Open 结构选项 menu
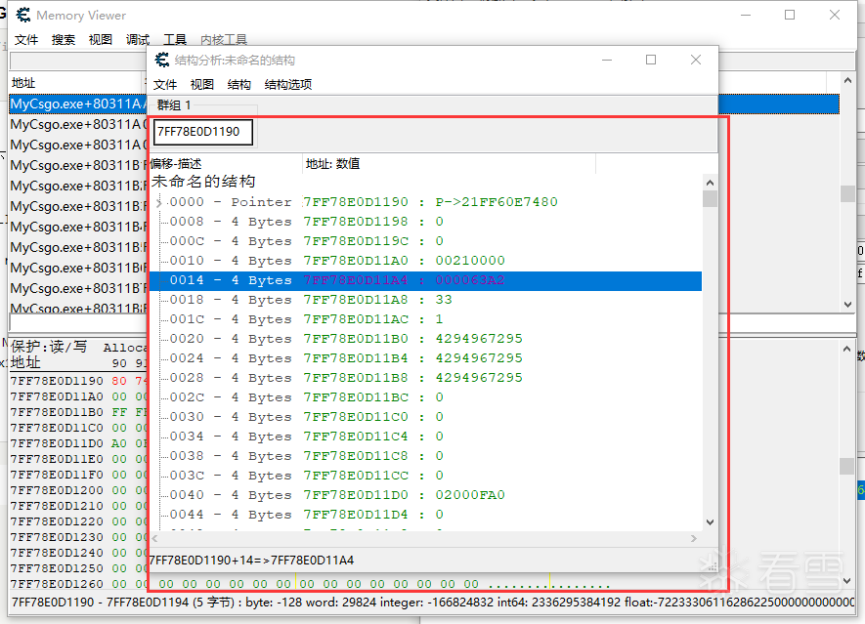The width and height of the screenshot is (865, 624). pos(288,84)
